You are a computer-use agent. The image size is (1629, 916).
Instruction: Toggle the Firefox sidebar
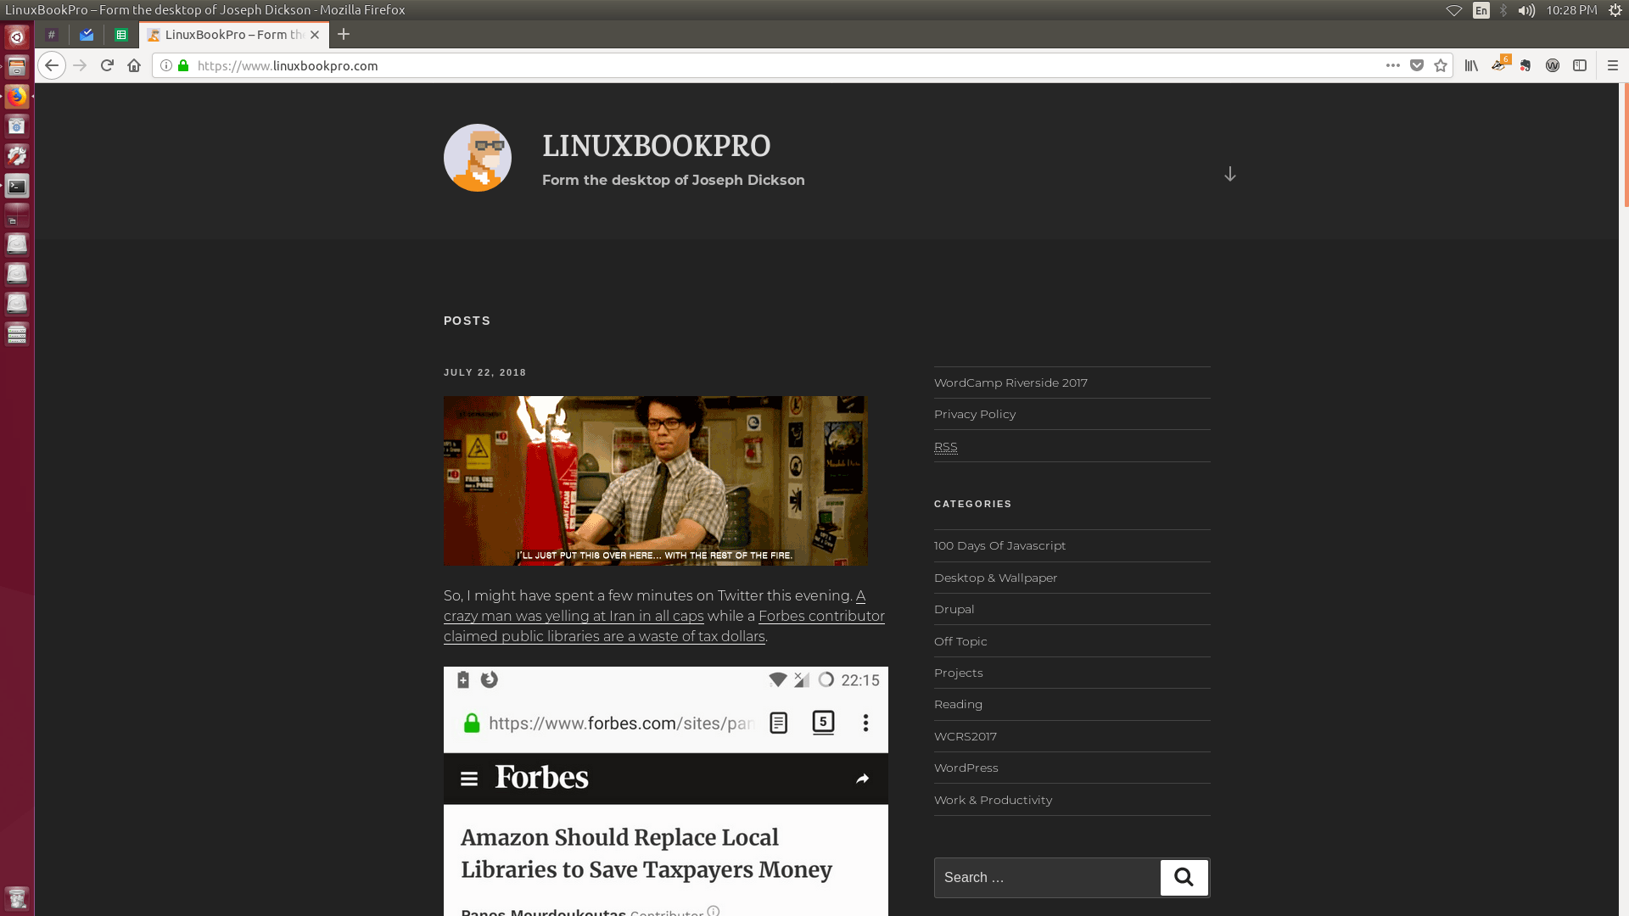1580,65
